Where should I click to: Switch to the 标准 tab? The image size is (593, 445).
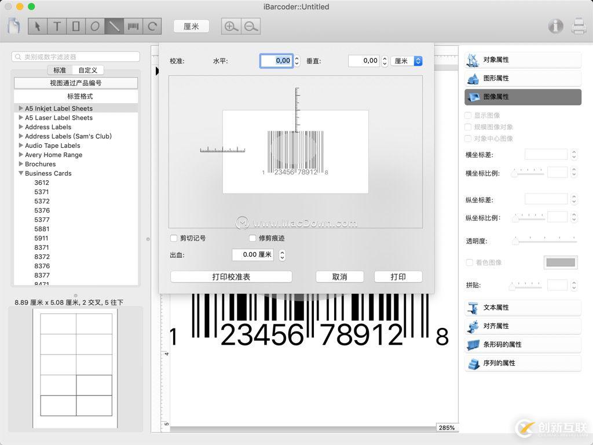pyautogui.click(x=61, y=70)
